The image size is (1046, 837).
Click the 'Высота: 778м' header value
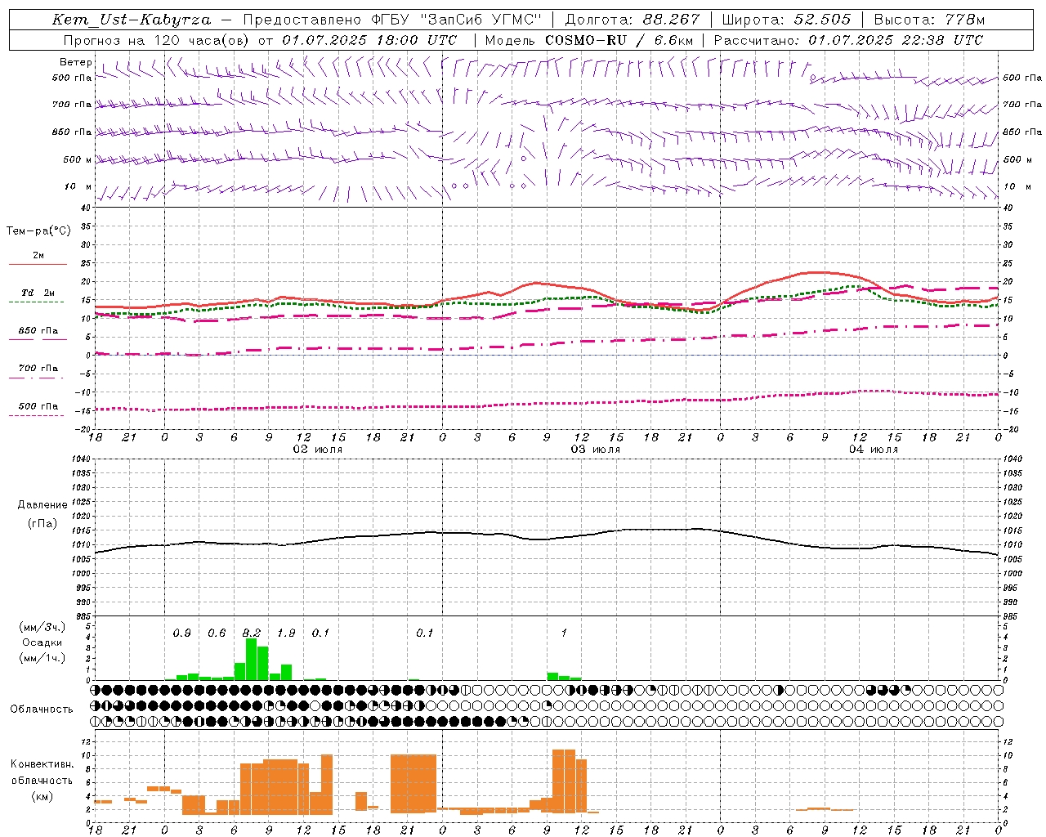coord(929,20)
